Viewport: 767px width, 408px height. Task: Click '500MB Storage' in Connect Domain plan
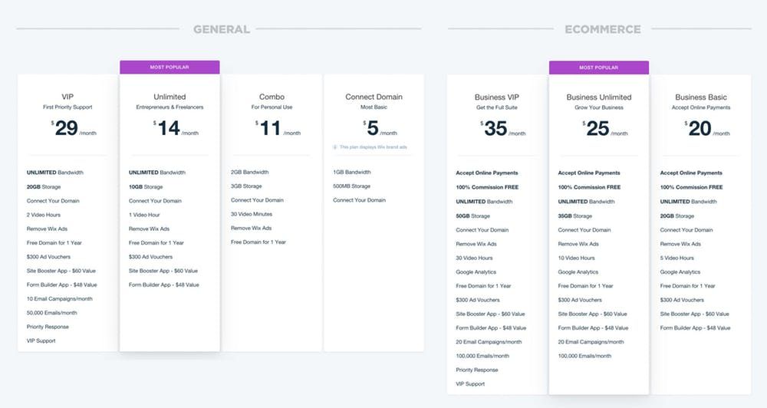[352, 186]
